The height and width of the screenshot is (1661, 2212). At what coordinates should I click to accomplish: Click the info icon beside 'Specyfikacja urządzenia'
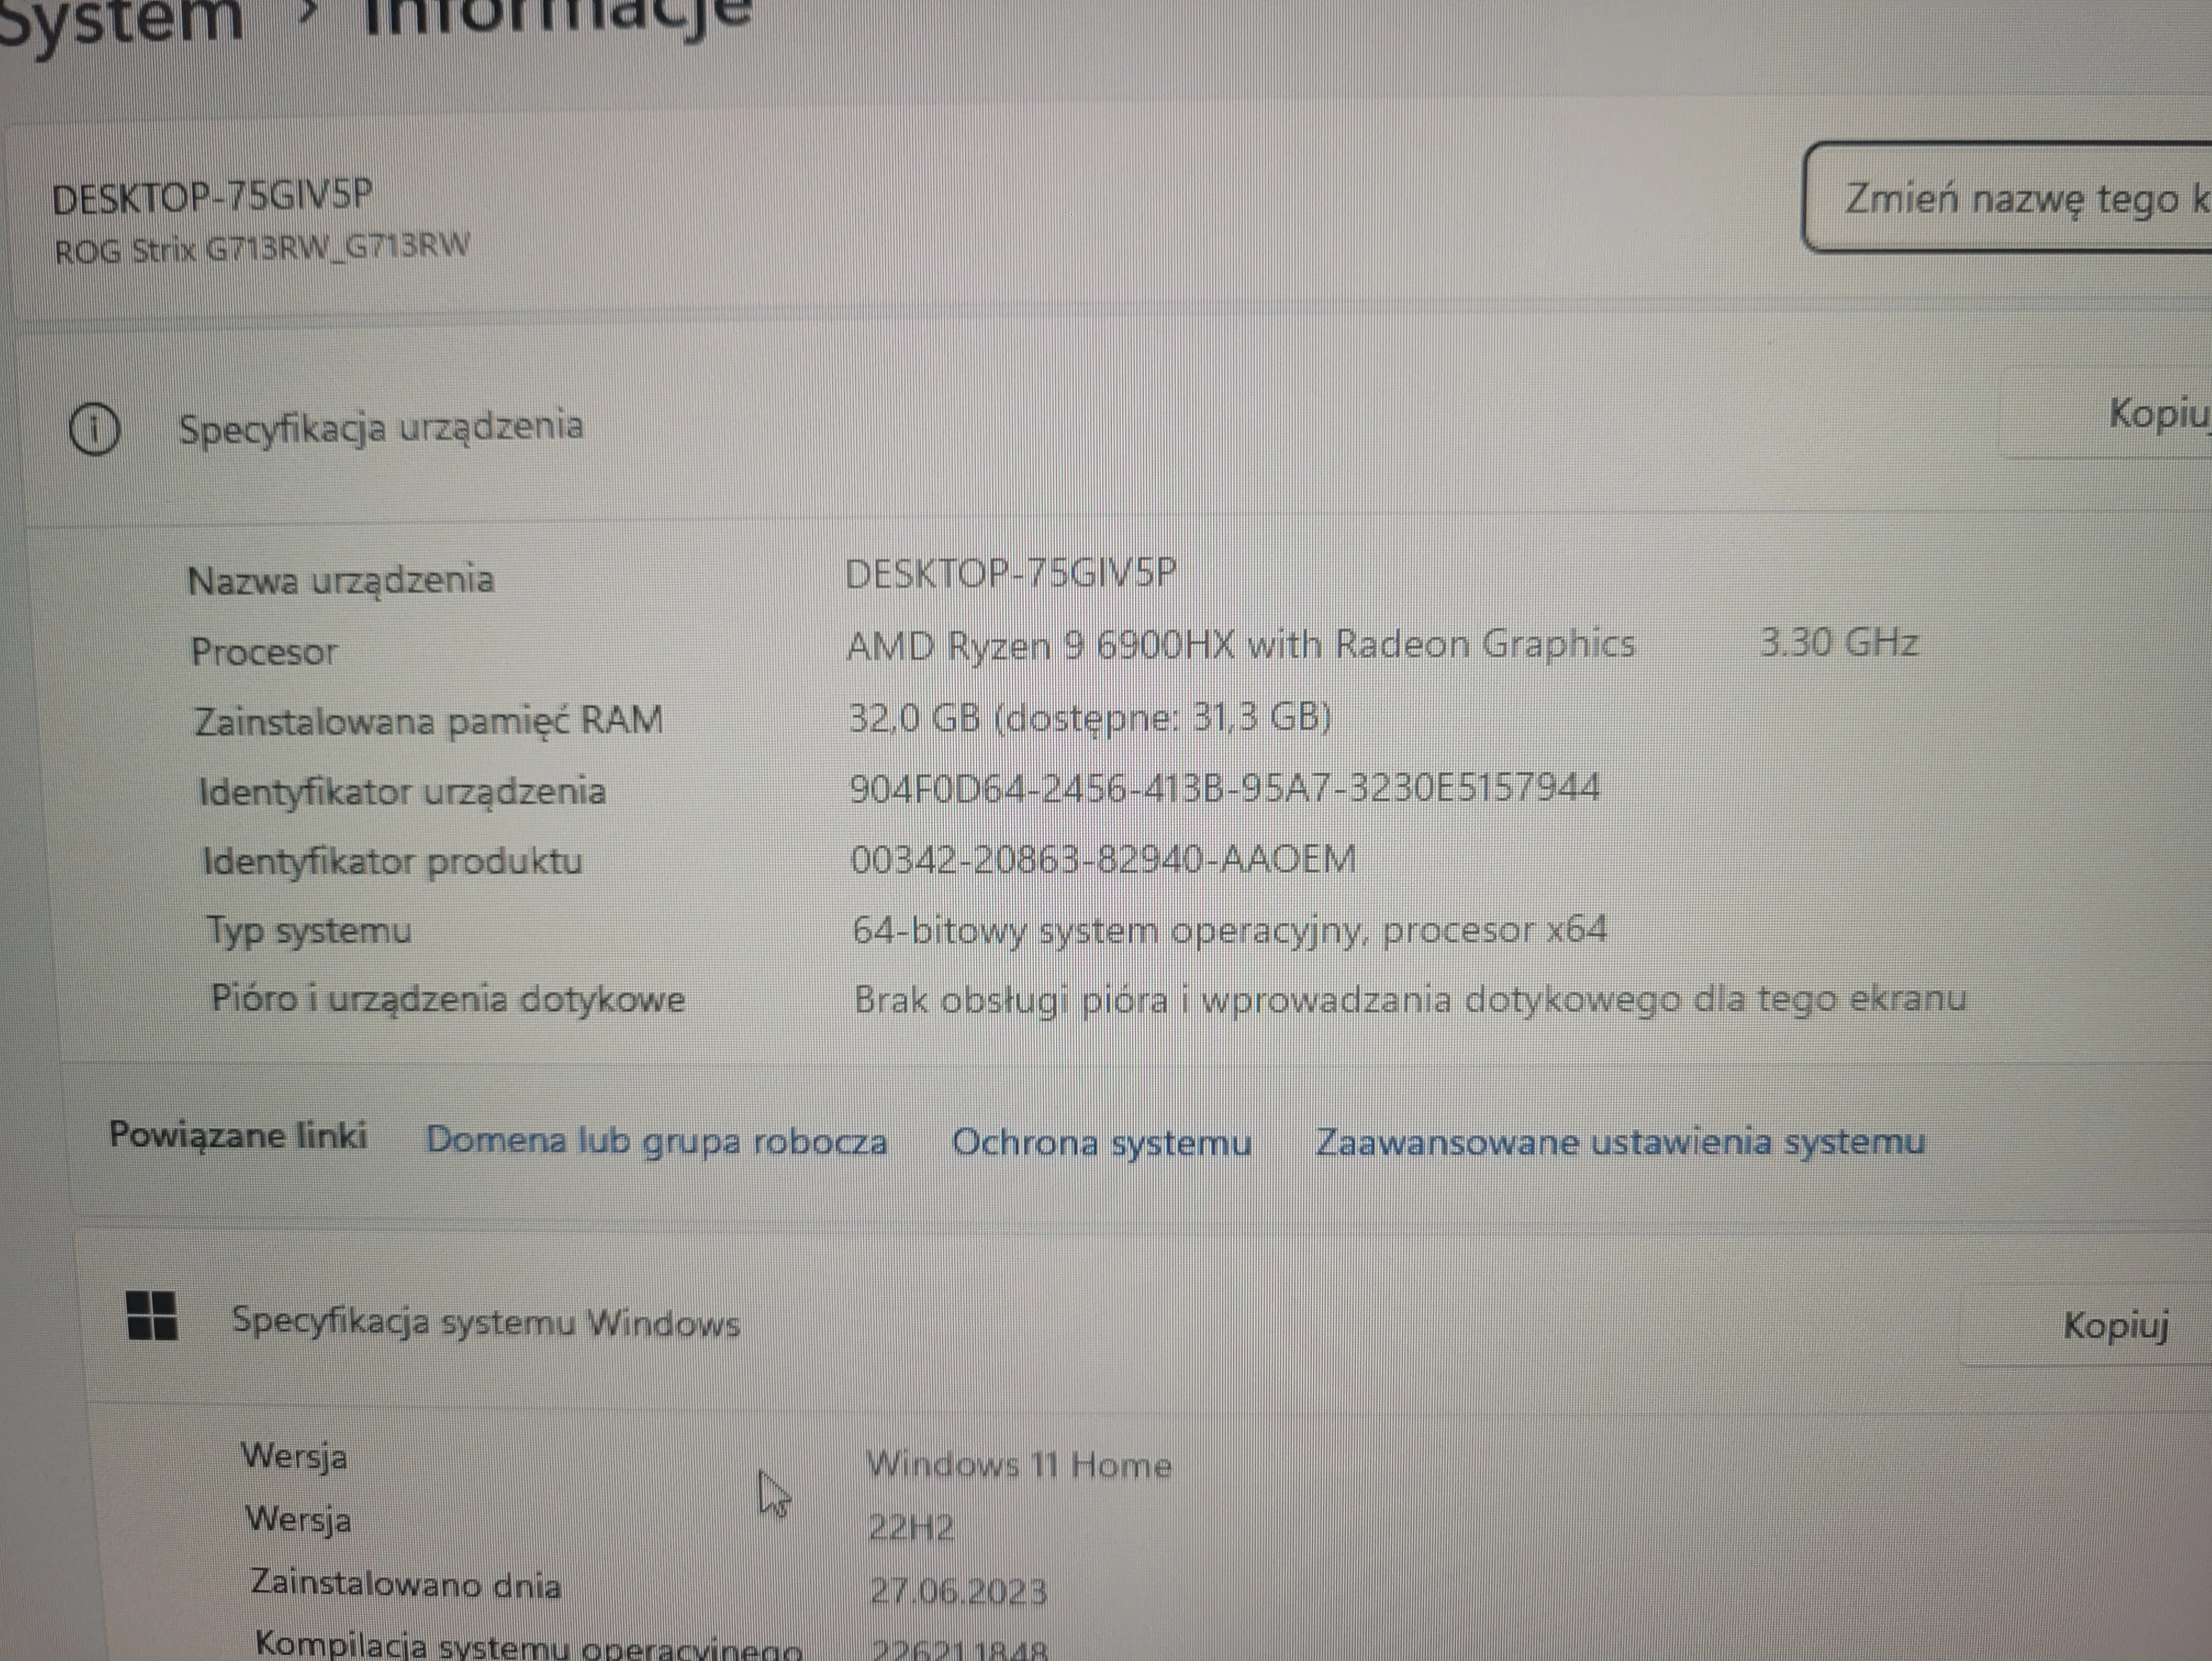(94, 430)
